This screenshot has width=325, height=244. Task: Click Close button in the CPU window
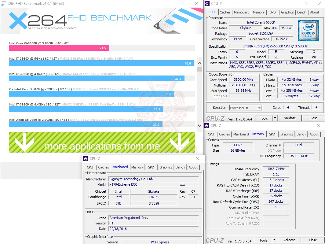313,118
